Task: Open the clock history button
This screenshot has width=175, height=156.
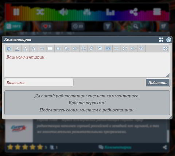Action: pos(78,26)
